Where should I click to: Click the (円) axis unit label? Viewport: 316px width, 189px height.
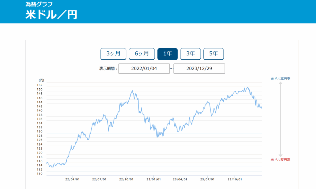(42, 80)
